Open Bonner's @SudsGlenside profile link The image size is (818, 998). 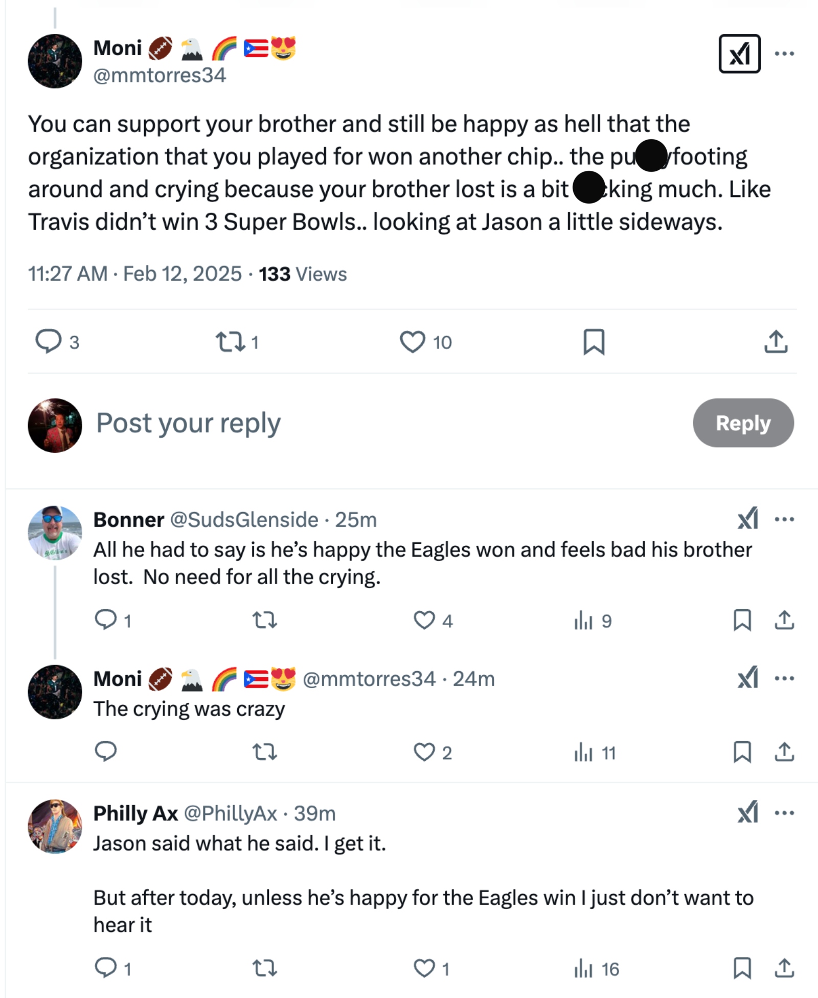point(244,520)
